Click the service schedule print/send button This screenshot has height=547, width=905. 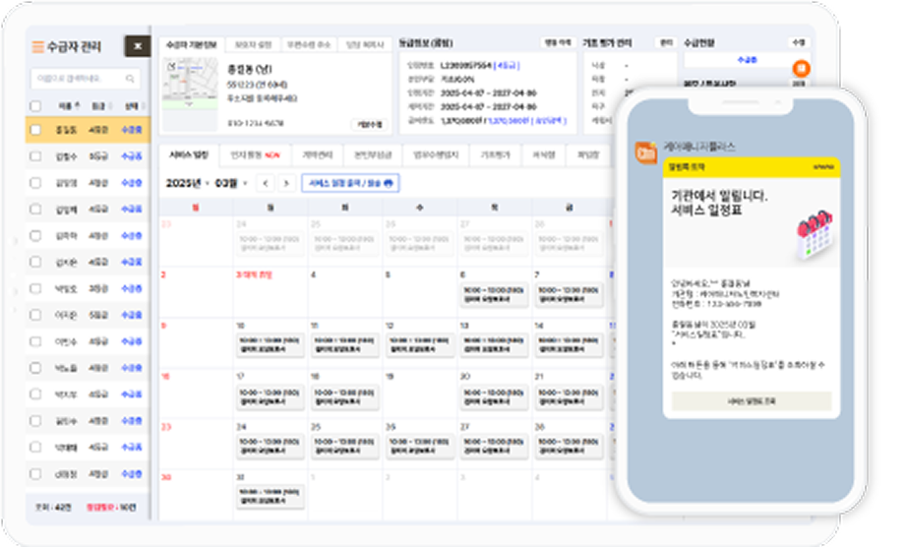click(350, 183)
